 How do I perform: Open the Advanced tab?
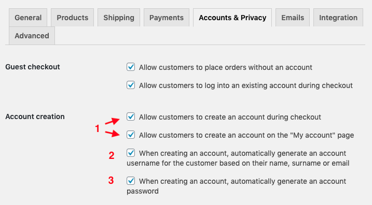[32, 36]
